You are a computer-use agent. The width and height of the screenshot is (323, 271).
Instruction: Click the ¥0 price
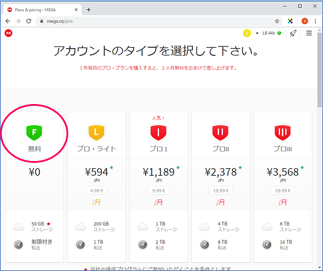click(34, 172)
